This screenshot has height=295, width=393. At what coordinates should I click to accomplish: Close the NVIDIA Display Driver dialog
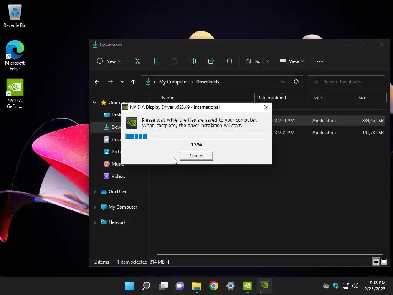click(x=266, y=107)
